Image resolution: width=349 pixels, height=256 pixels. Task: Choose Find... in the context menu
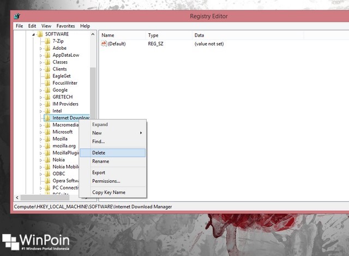pyautogui.click(x=113, y=141)
